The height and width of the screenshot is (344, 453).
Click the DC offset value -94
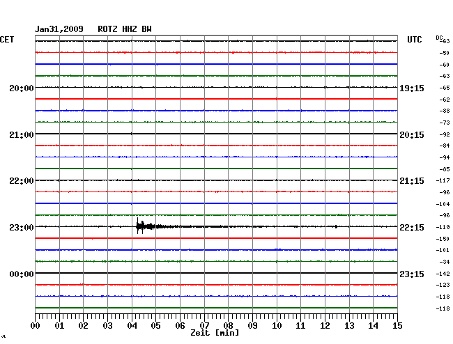[x=444, y=157]
